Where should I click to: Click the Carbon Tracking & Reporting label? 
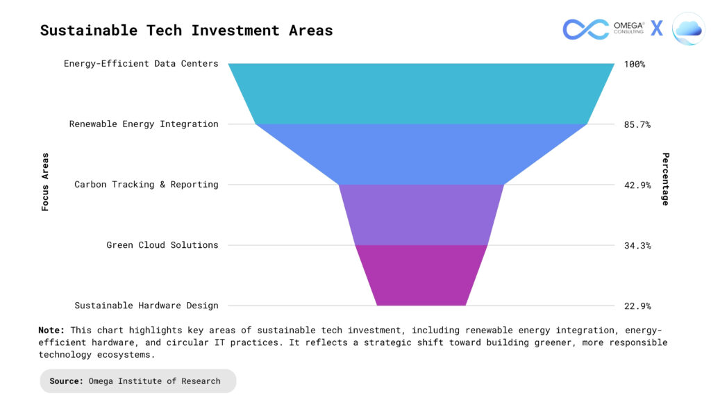(147, 185)
